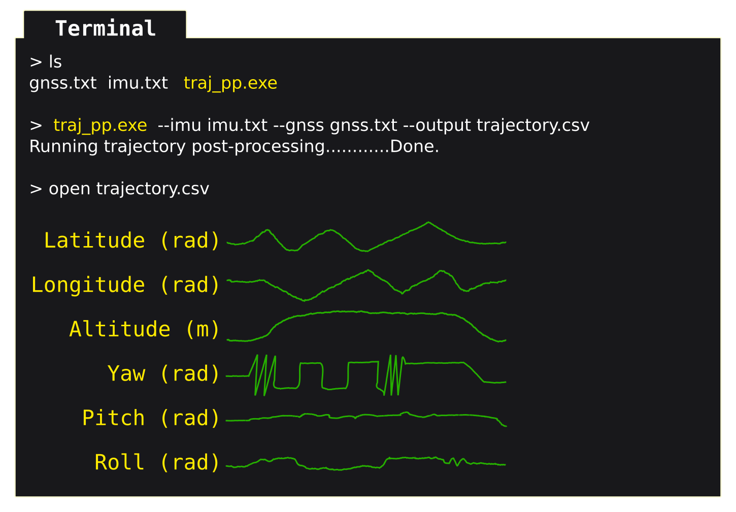Click the ls command line
This screenshot has width=736, height=512.
[x=46, y=62]
